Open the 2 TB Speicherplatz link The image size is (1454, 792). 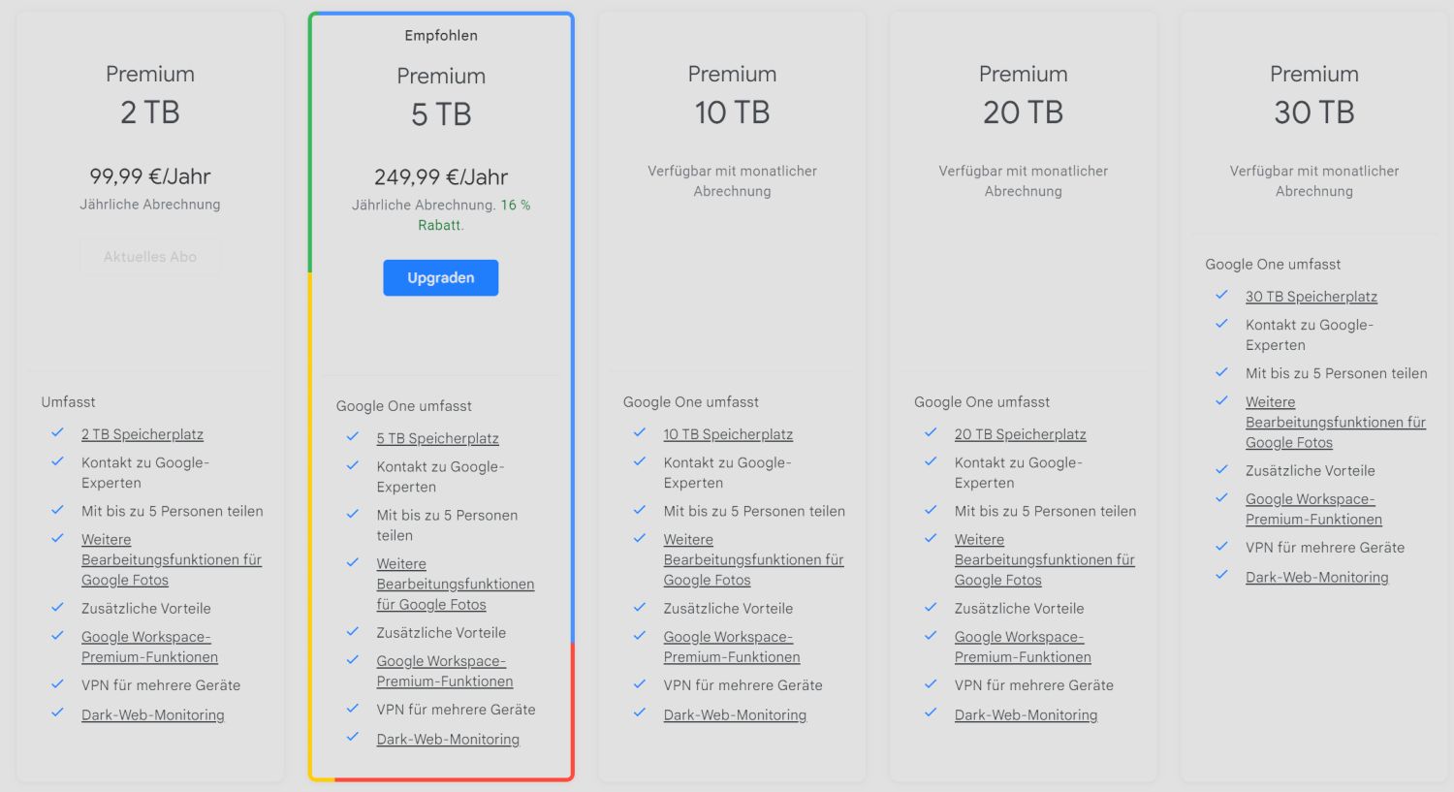[x=142, y=434]
